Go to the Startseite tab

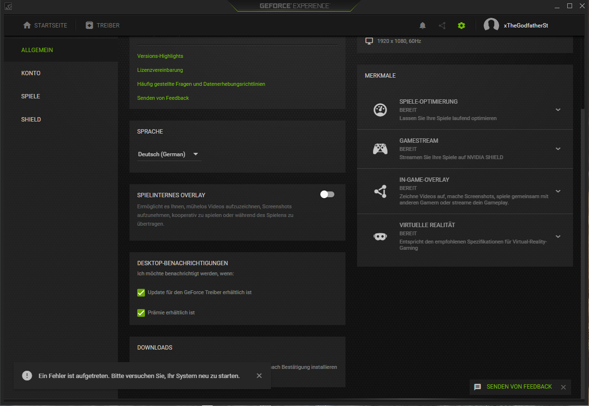pos(45,25)
